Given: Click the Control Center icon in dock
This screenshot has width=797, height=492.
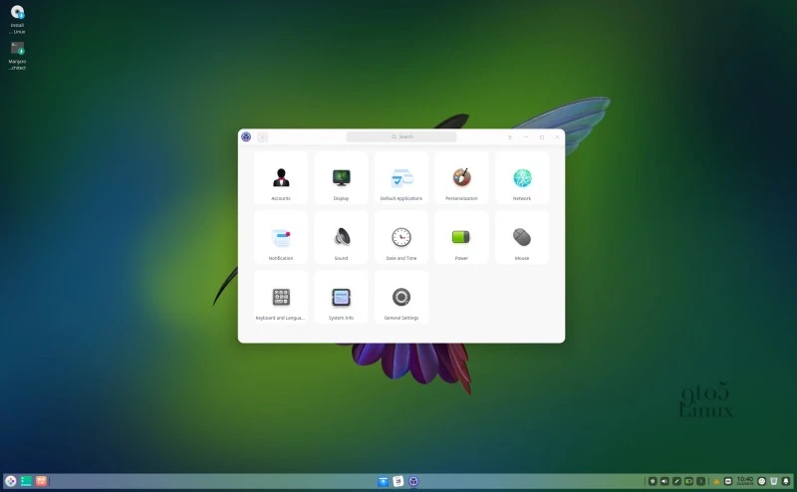Looking at the screenshot, I should (x=413, y=481).
